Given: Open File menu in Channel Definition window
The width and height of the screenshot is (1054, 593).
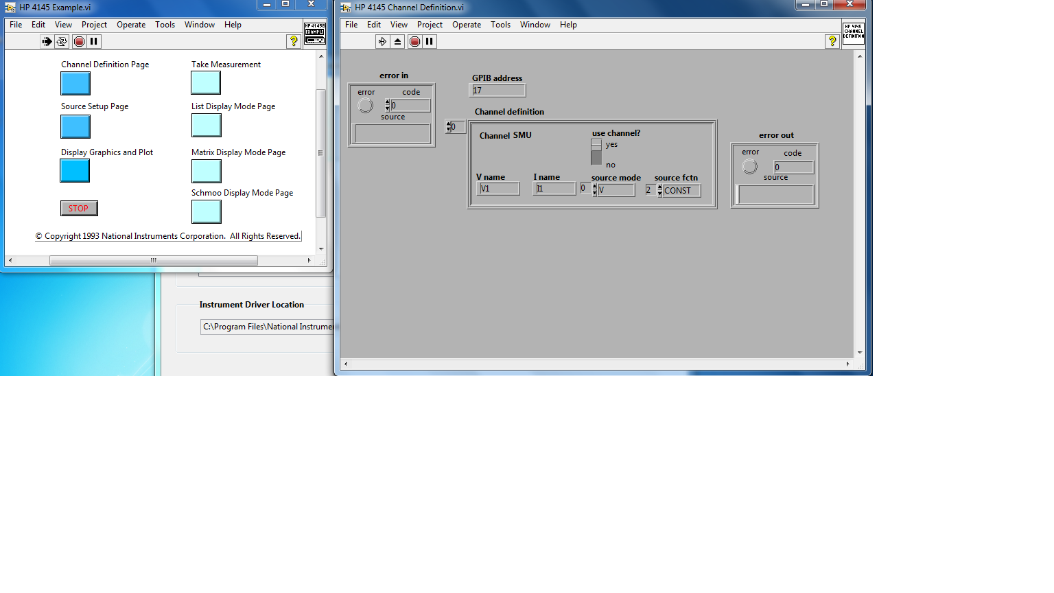Looking at the screenshot, I should point(351,25).
